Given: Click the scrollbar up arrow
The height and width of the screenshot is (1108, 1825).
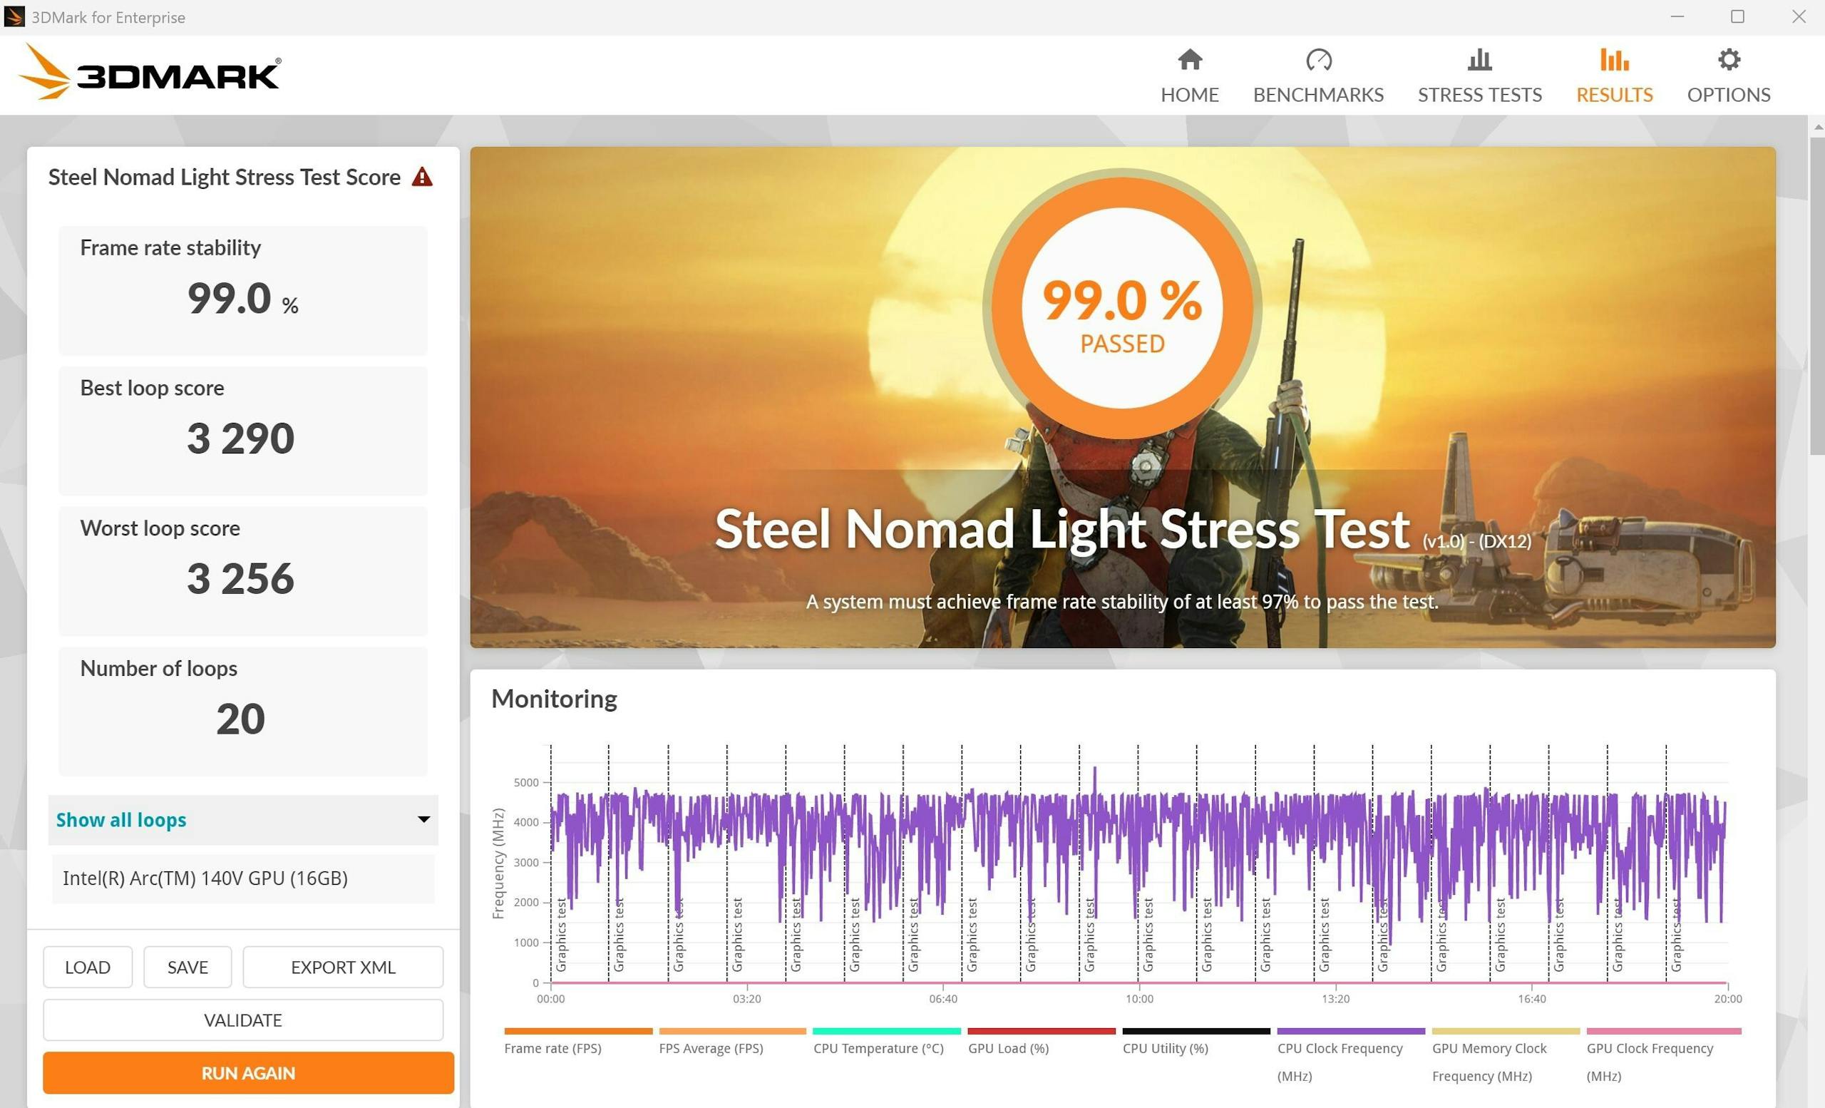Looking at the screenshot, I should click(1818, 128).
